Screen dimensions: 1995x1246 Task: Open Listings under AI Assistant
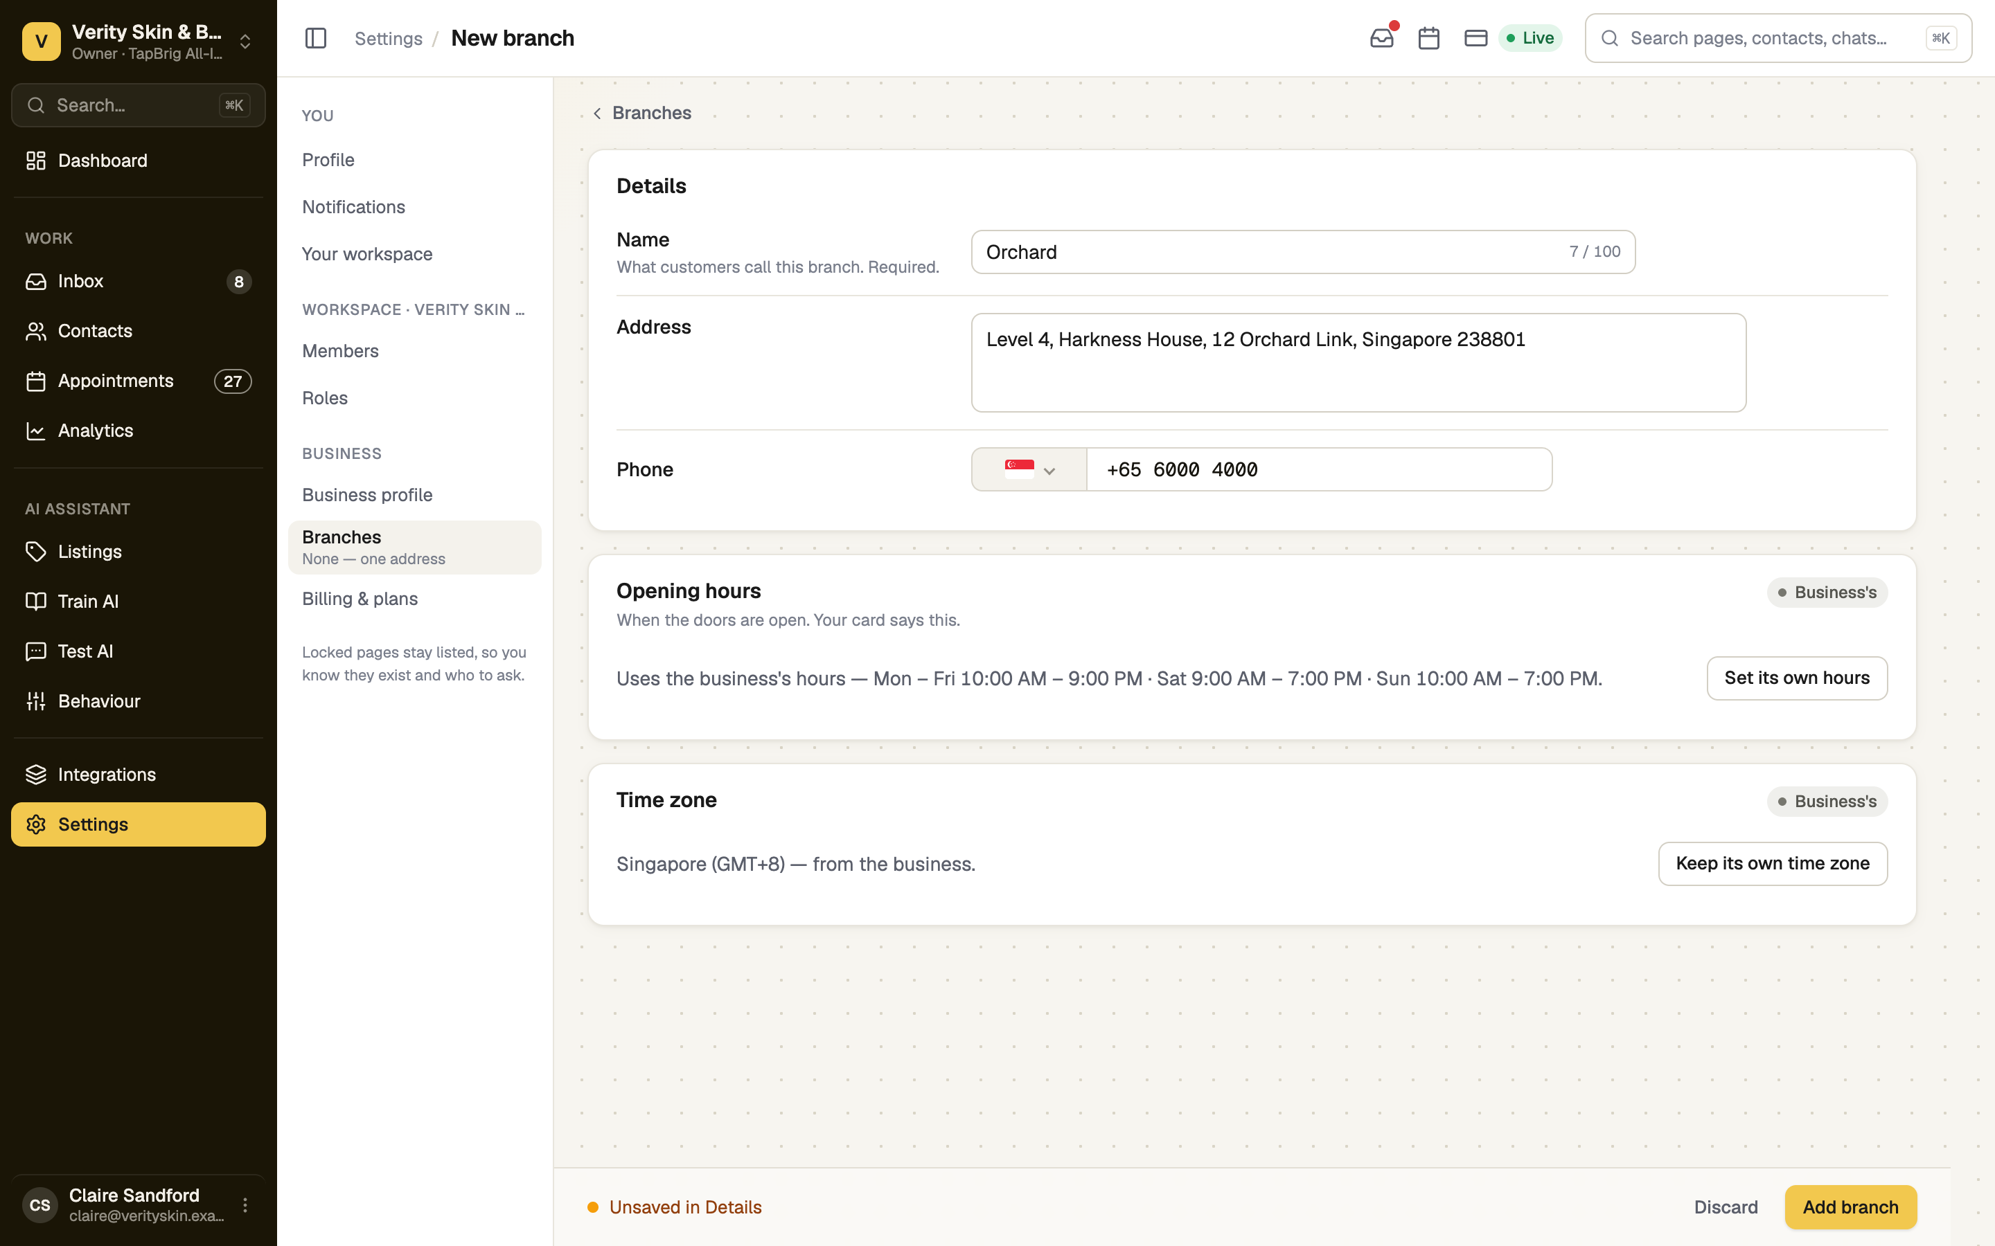(x=139, y=551)
